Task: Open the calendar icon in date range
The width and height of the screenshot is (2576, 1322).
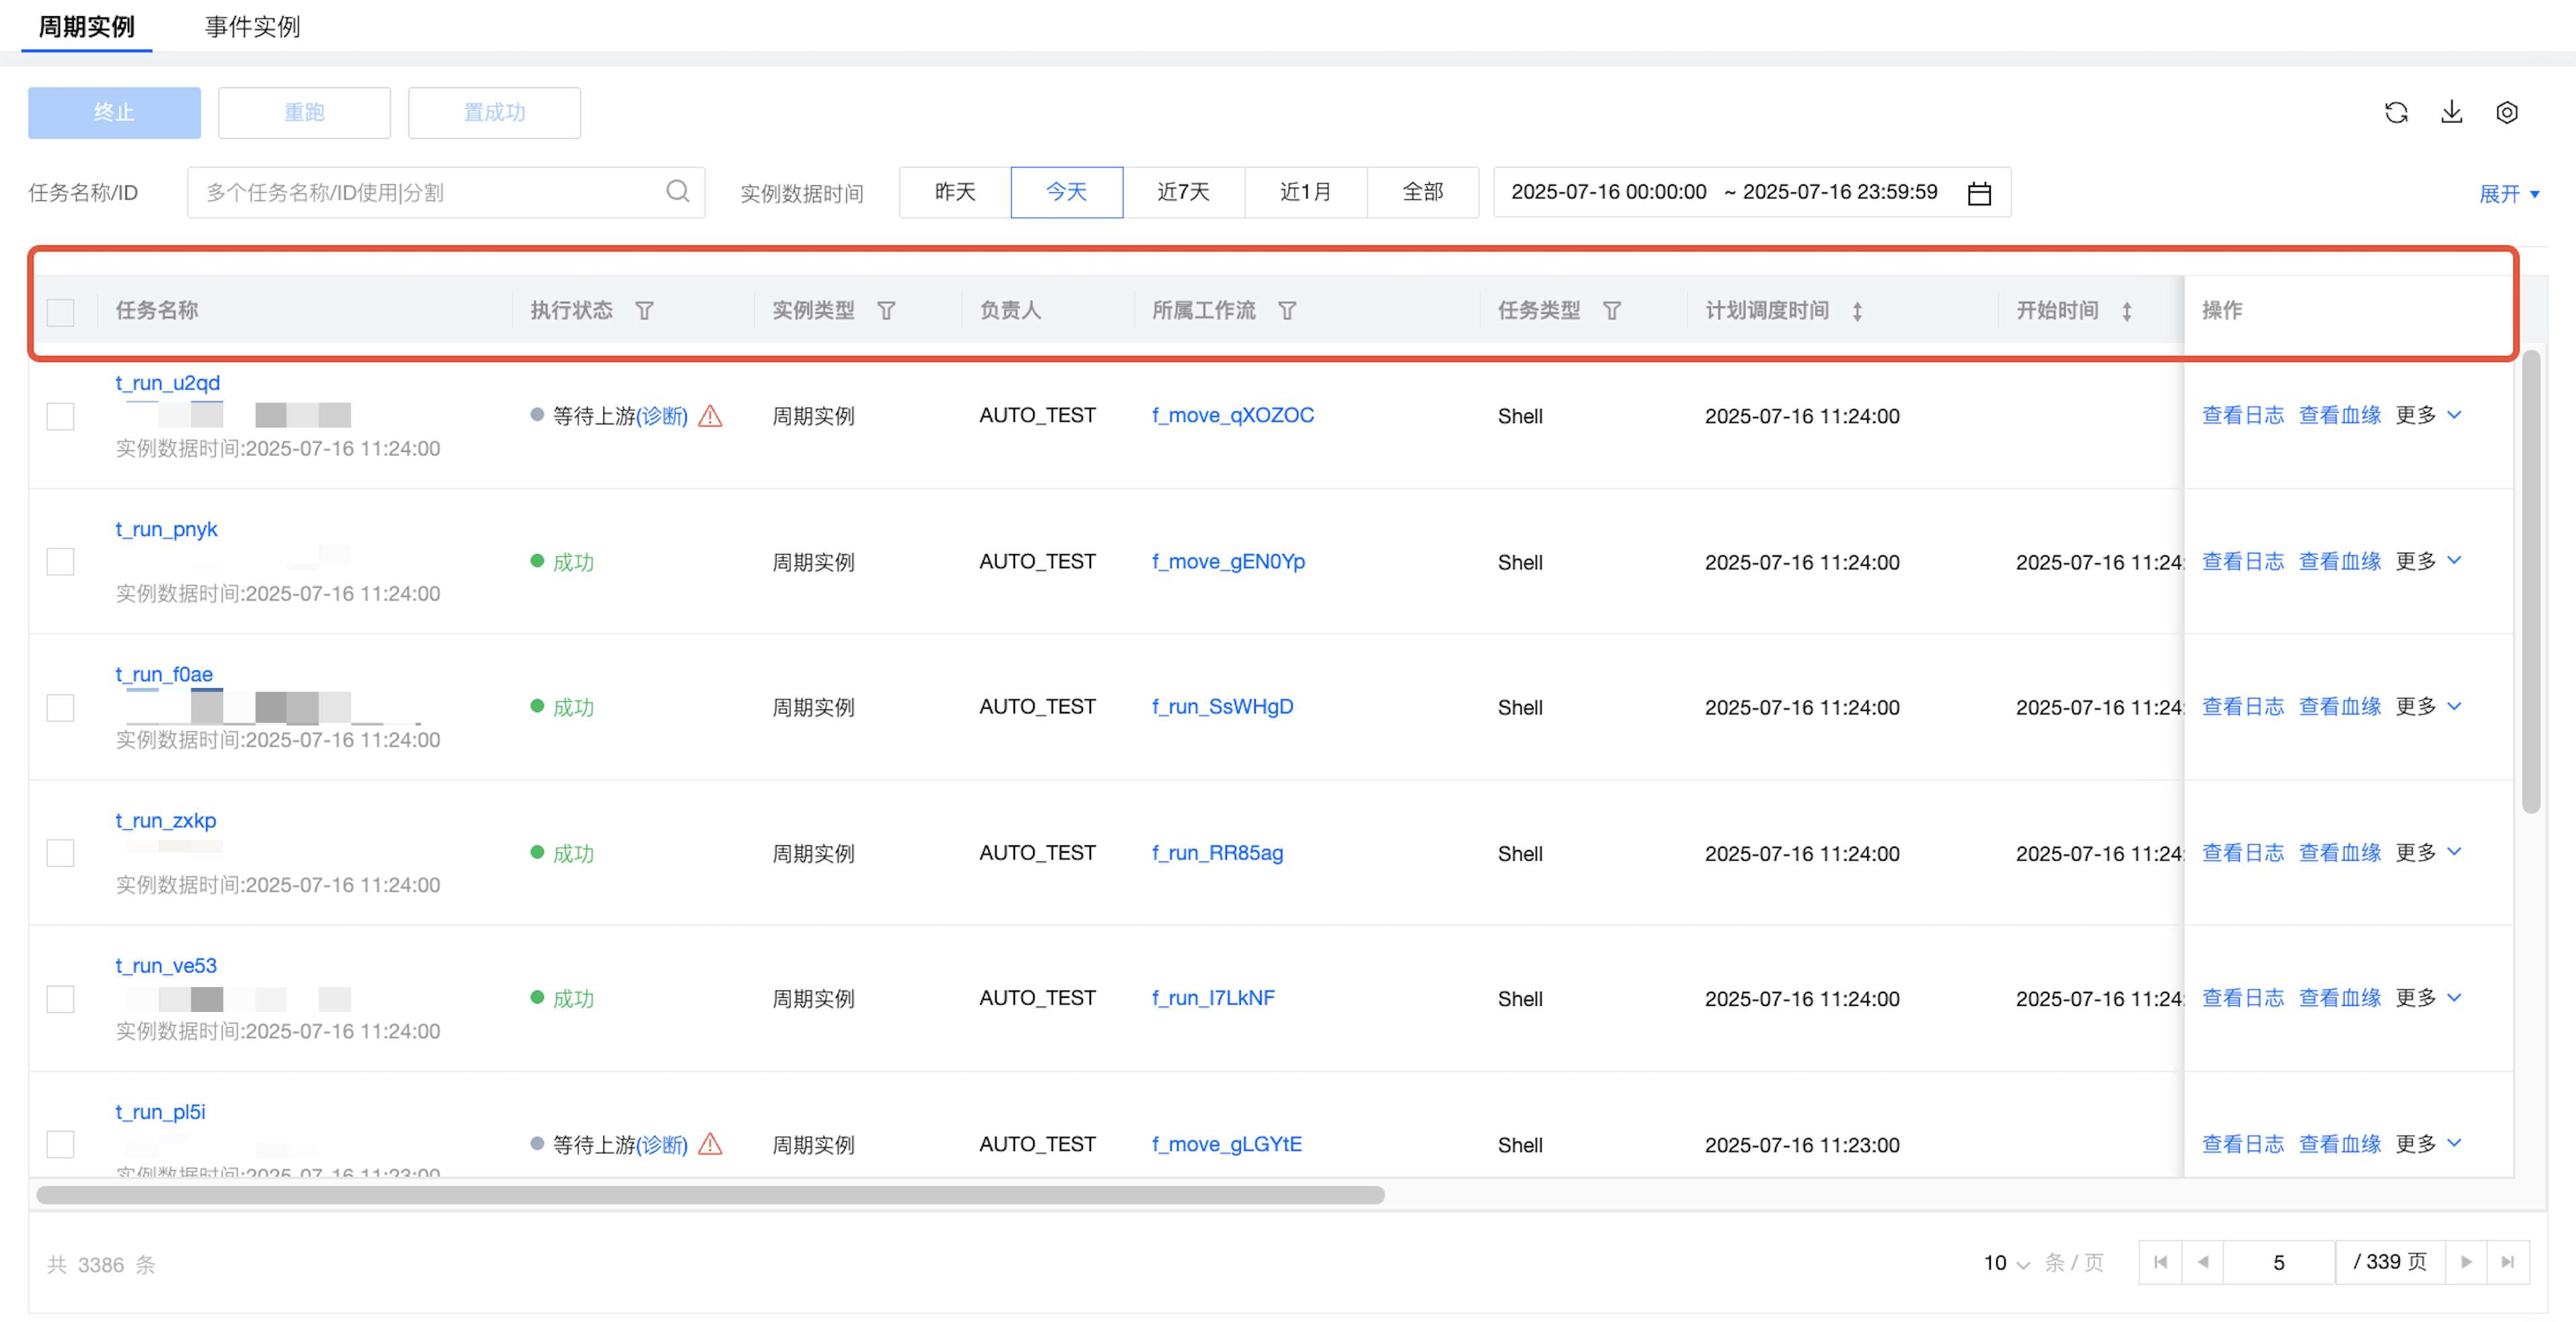Action: tap(1979, 193)
